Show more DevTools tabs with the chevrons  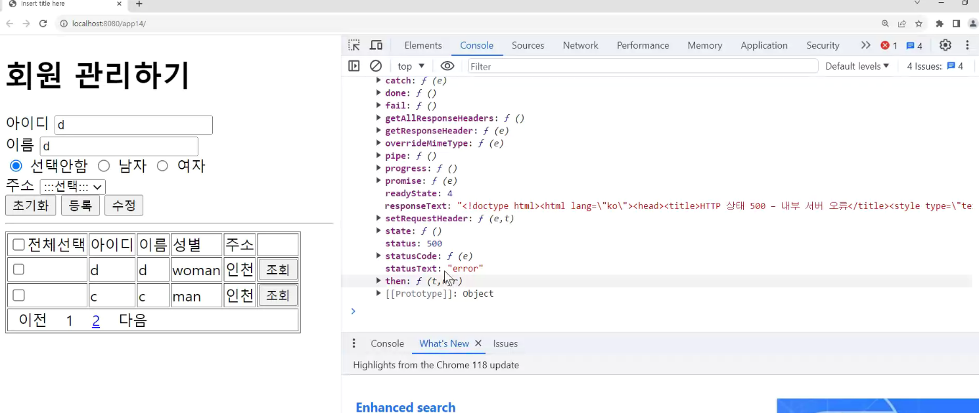(x=865, y=45)
